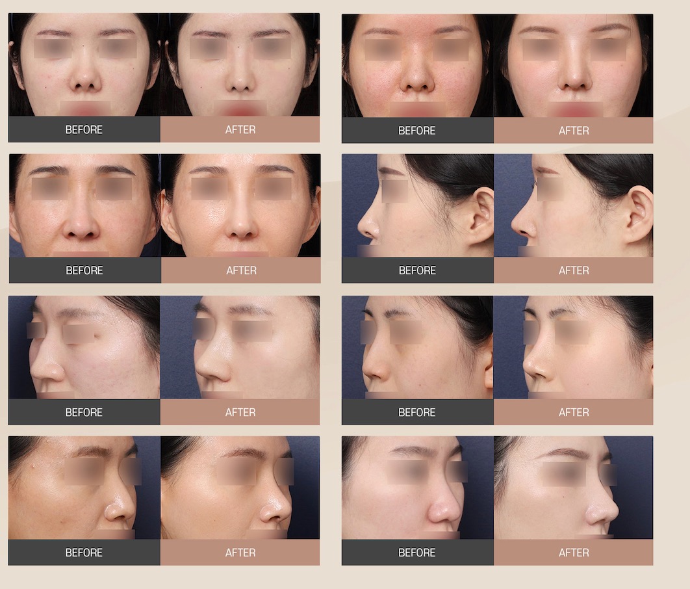Select third-row right AFTER three-quarter photo
The image size is (690, 589).
574,347
